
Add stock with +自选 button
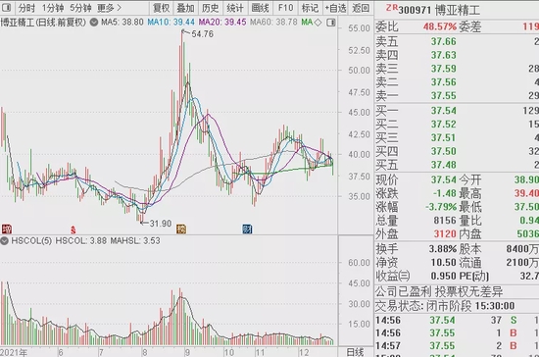tap(335, 8)
